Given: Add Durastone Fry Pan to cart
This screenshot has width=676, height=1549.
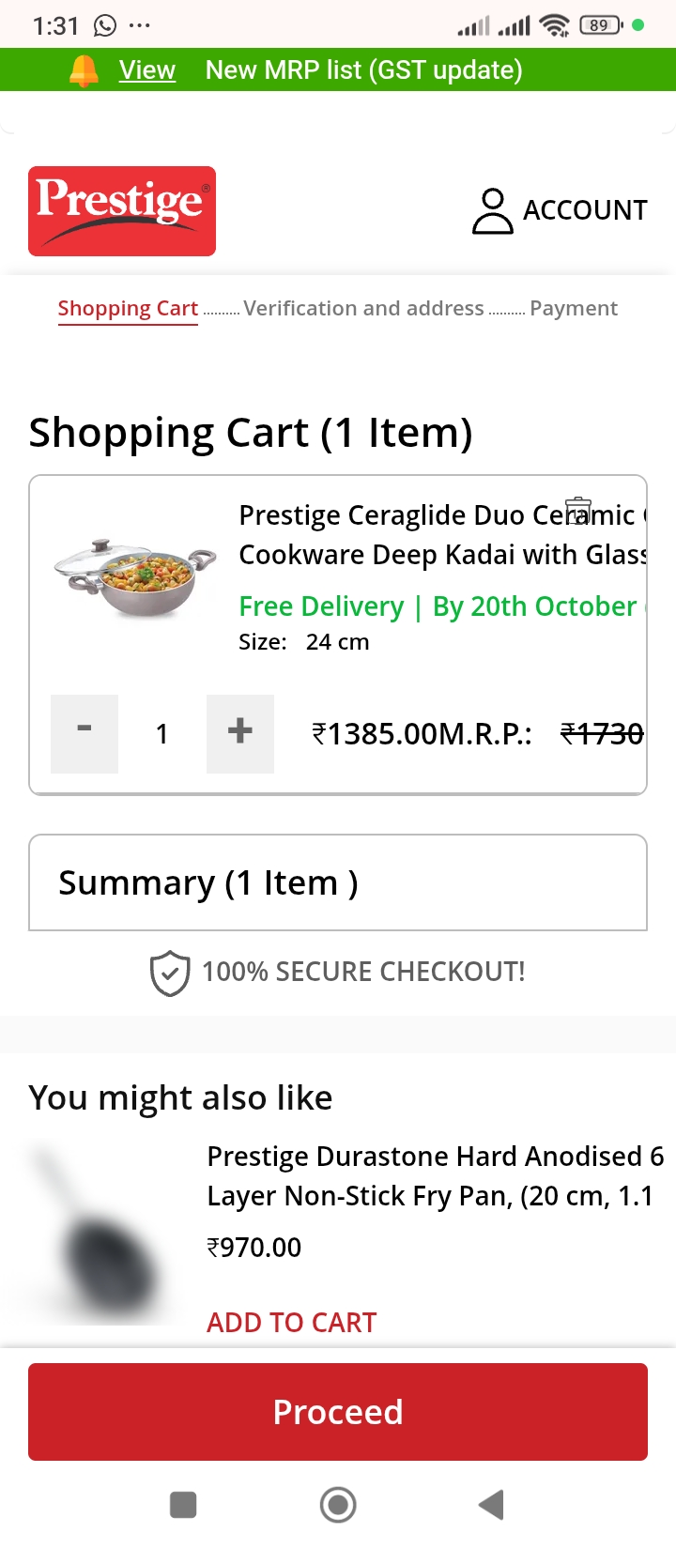Looking at the screenshot, I should coord(292,1322).
